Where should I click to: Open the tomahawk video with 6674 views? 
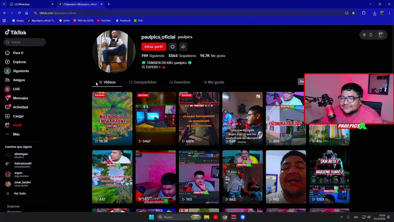click(x=199, y=118)
